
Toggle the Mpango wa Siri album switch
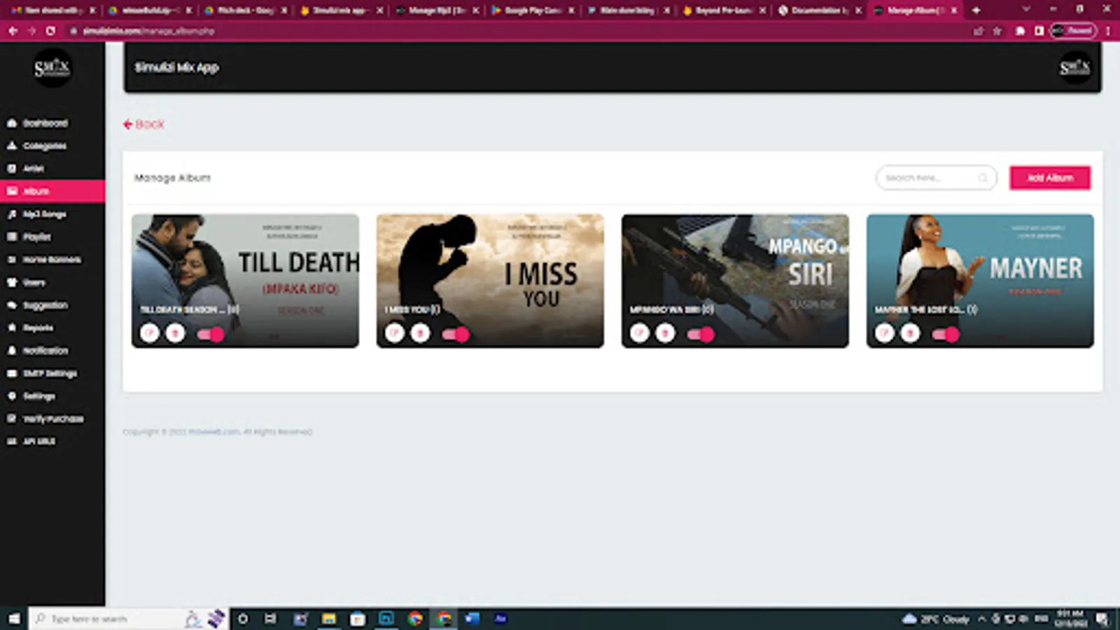tap(701, 334)
